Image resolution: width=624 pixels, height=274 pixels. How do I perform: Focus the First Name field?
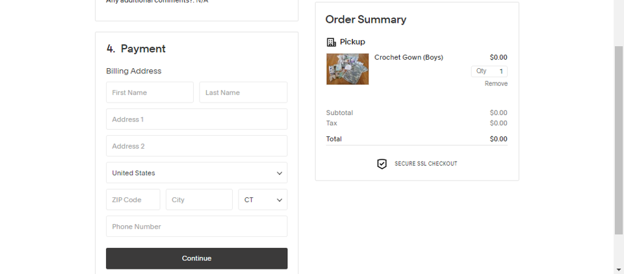(149, 92)
